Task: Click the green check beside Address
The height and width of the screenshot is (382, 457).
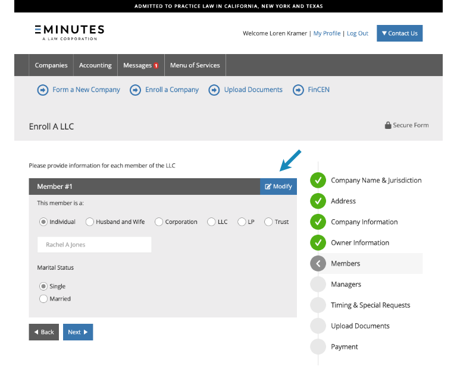Action: point(318,201)
